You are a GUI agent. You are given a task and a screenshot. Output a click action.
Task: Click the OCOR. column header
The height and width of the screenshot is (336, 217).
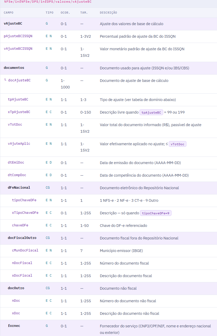click(65, 13)
